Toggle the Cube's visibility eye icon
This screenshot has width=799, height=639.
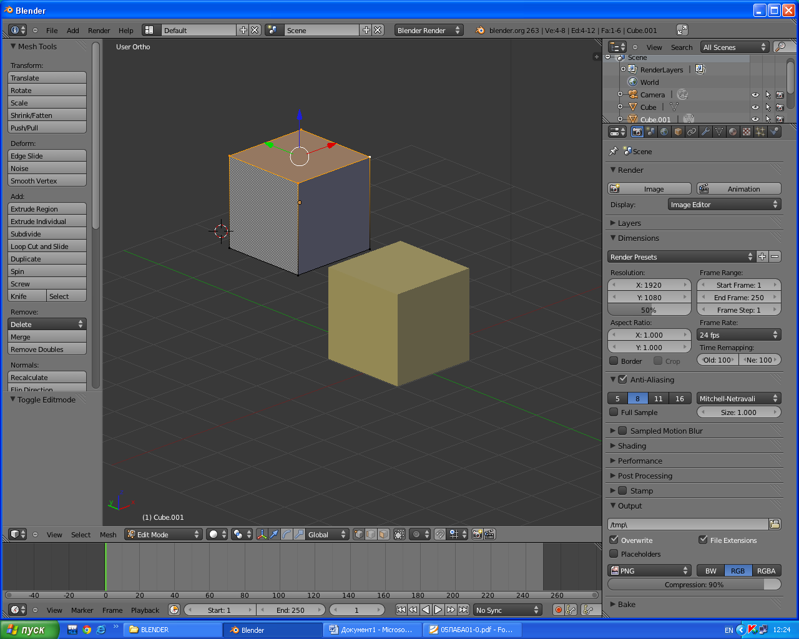[x=755, y=107]
